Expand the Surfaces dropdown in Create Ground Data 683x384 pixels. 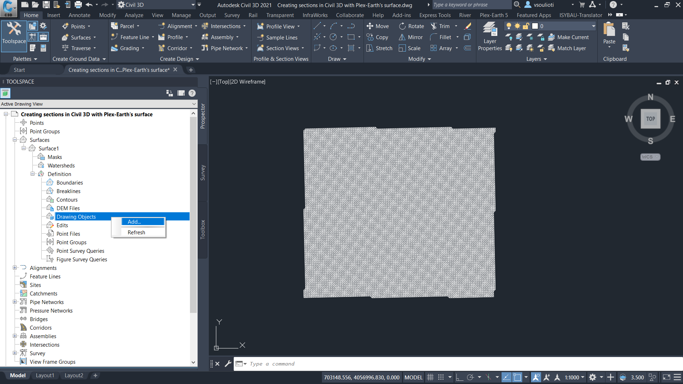(x=94, y=37)
